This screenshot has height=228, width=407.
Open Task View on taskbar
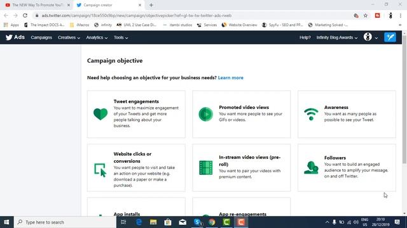(123, 222)
